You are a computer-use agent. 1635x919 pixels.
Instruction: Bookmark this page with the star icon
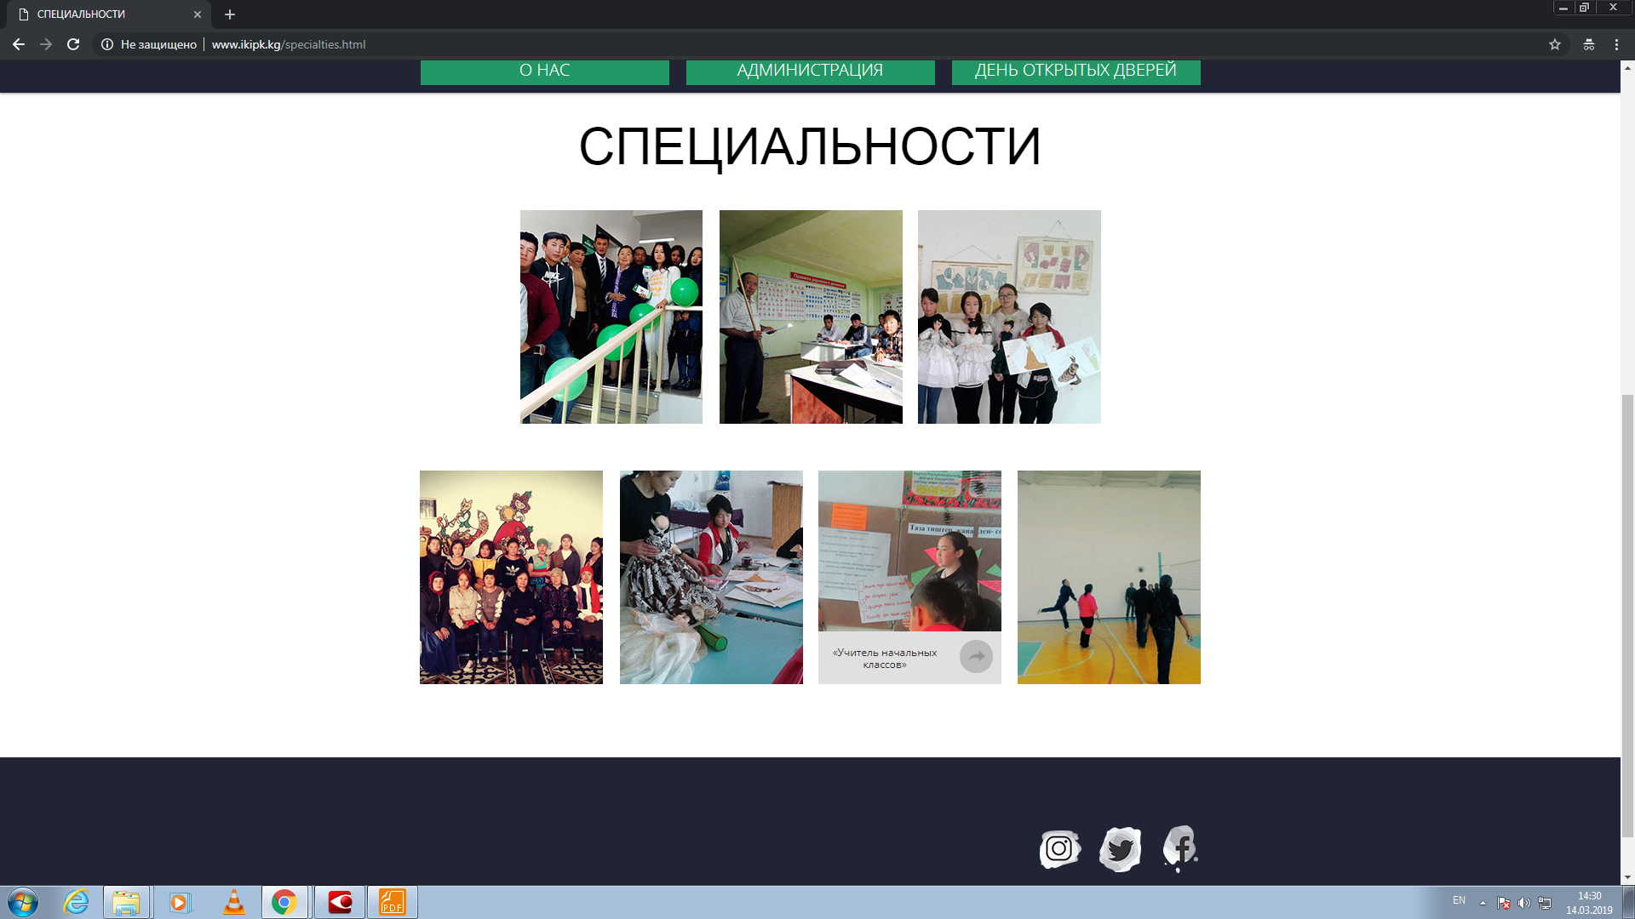click(x=1554, y=44)
